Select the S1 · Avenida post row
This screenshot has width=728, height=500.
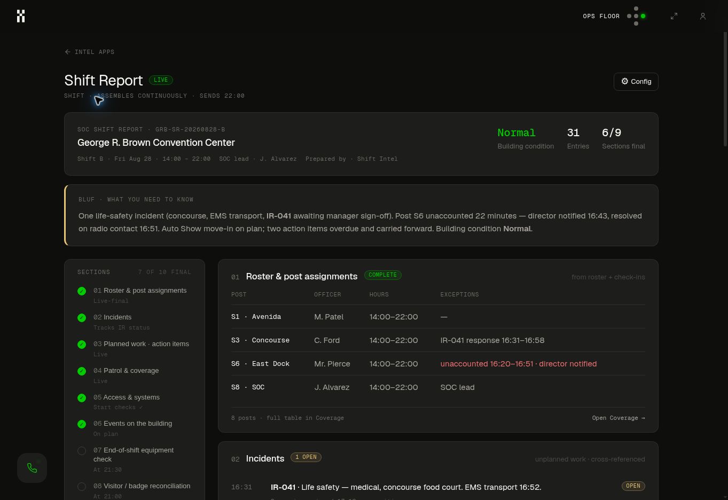(438, 317)
